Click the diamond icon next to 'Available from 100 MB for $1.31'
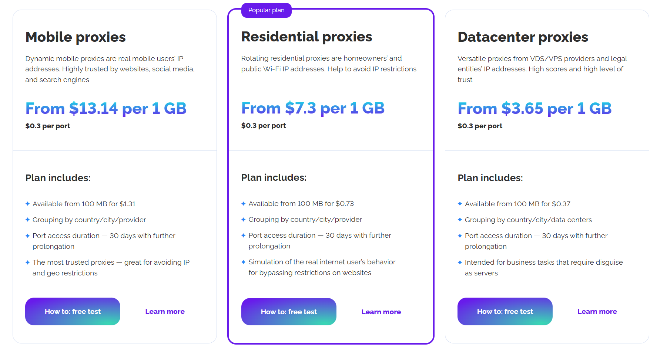 tap(27, 203)
